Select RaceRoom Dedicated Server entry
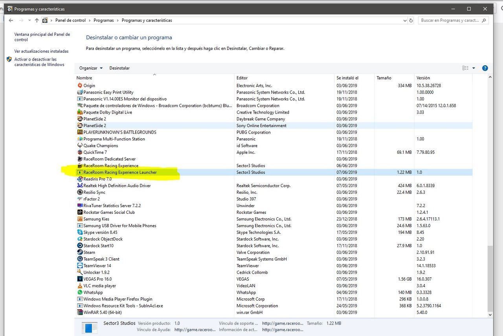Viewport: 503px width, 336px height. pos(109,159)
